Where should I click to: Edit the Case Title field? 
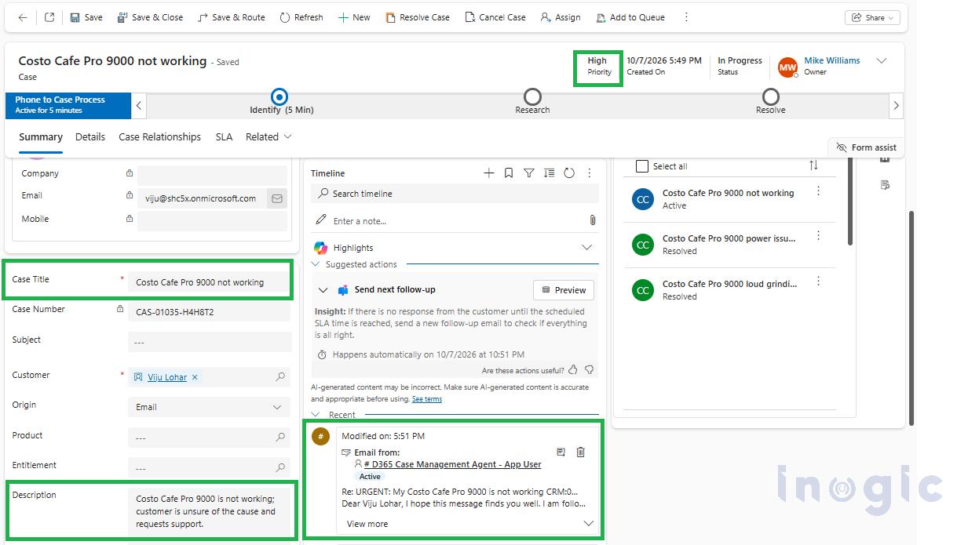point(210,282)
